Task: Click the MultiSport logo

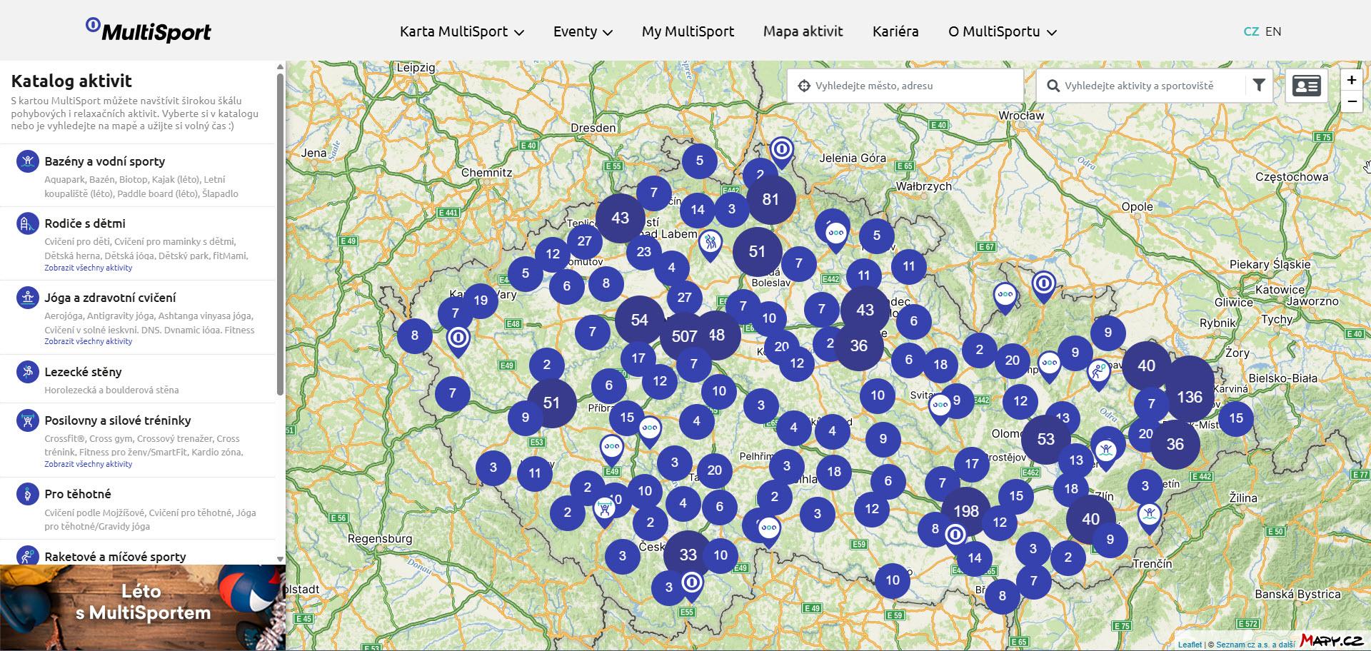Action: click(x=149, y=30)
